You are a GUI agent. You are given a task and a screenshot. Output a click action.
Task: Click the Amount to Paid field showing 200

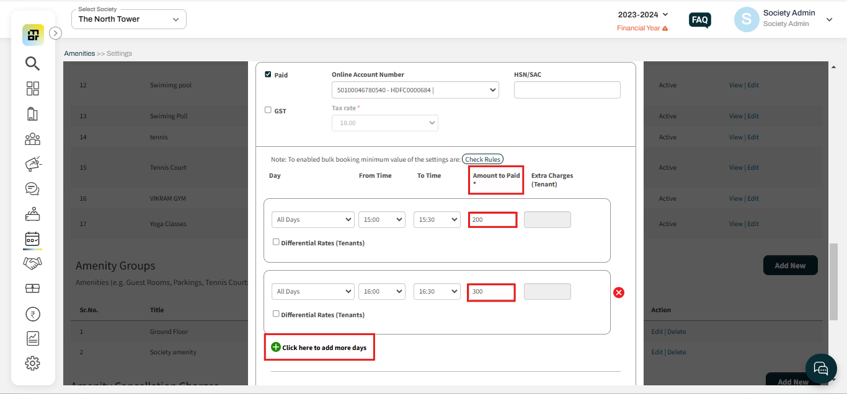pos(492,220)
